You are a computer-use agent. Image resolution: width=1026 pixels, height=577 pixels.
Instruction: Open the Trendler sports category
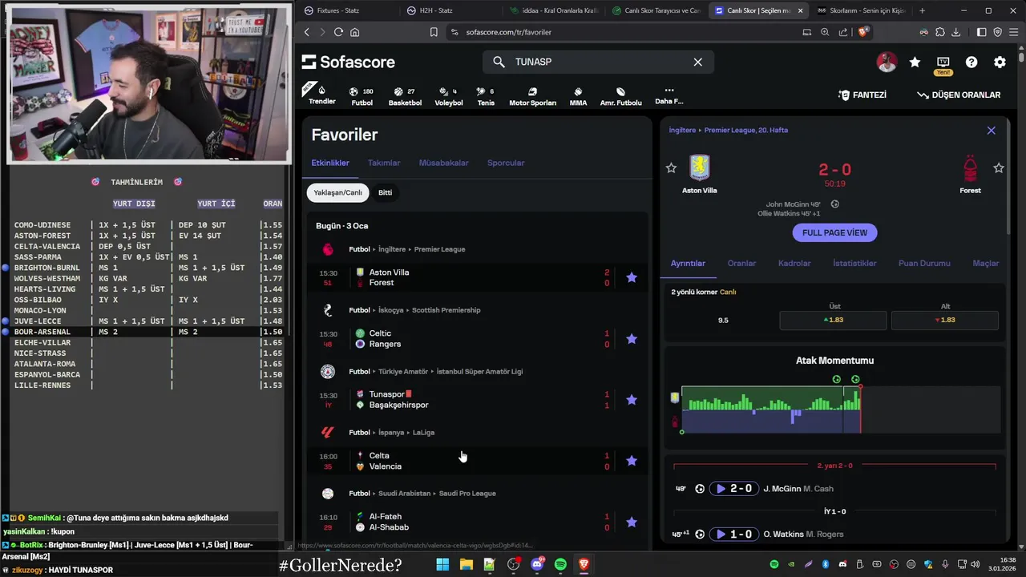321,95
